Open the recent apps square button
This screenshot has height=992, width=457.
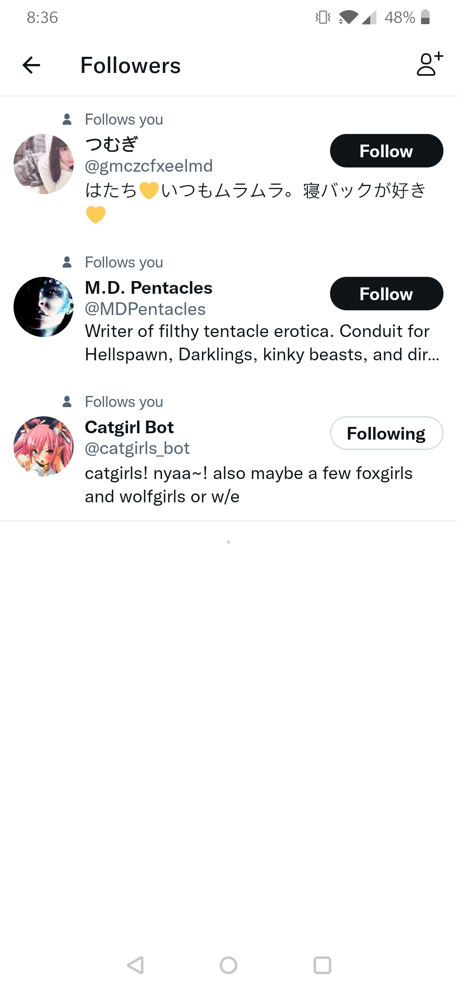click(322, 965)
